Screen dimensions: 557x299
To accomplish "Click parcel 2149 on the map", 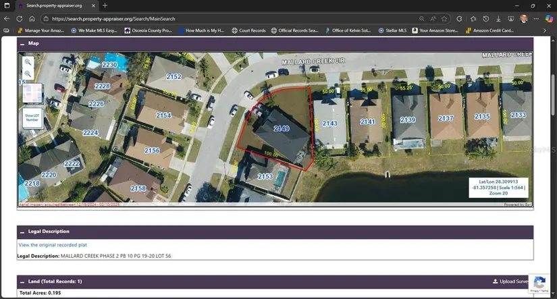I will pos(281,129).
